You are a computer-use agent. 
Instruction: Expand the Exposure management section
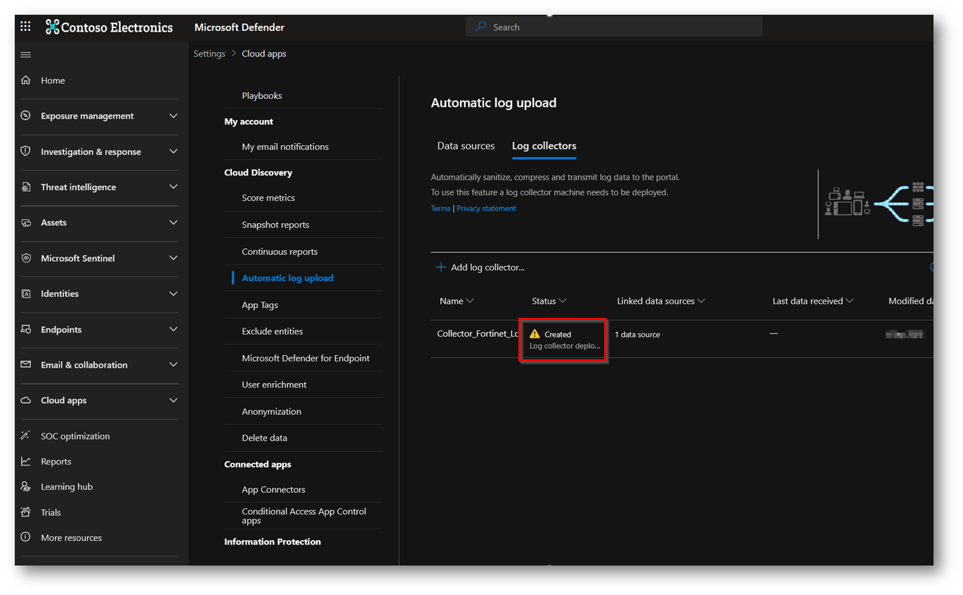[x=173, y=116]
